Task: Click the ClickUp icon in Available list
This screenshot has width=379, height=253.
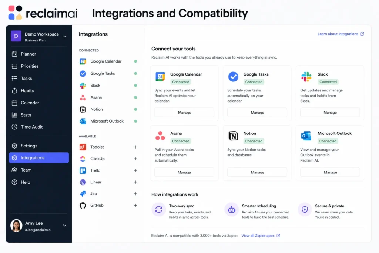Action: pos(83,159)
